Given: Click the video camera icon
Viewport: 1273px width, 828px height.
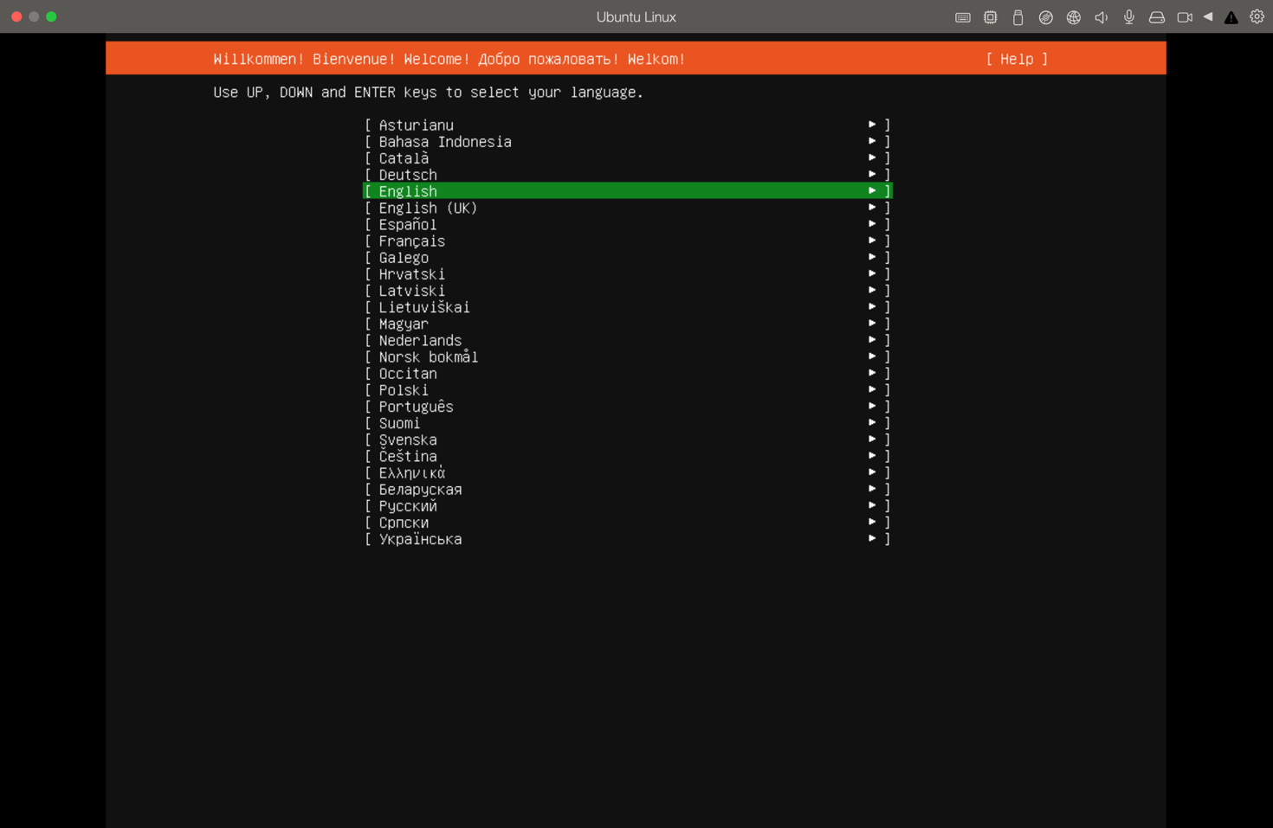Looking at the screenshot, I should 1184,17.
